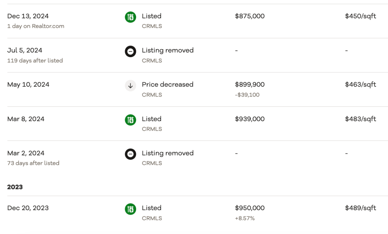Click the 2023 year heading
This screenshot has width=388, height=234.
[15, 187]
